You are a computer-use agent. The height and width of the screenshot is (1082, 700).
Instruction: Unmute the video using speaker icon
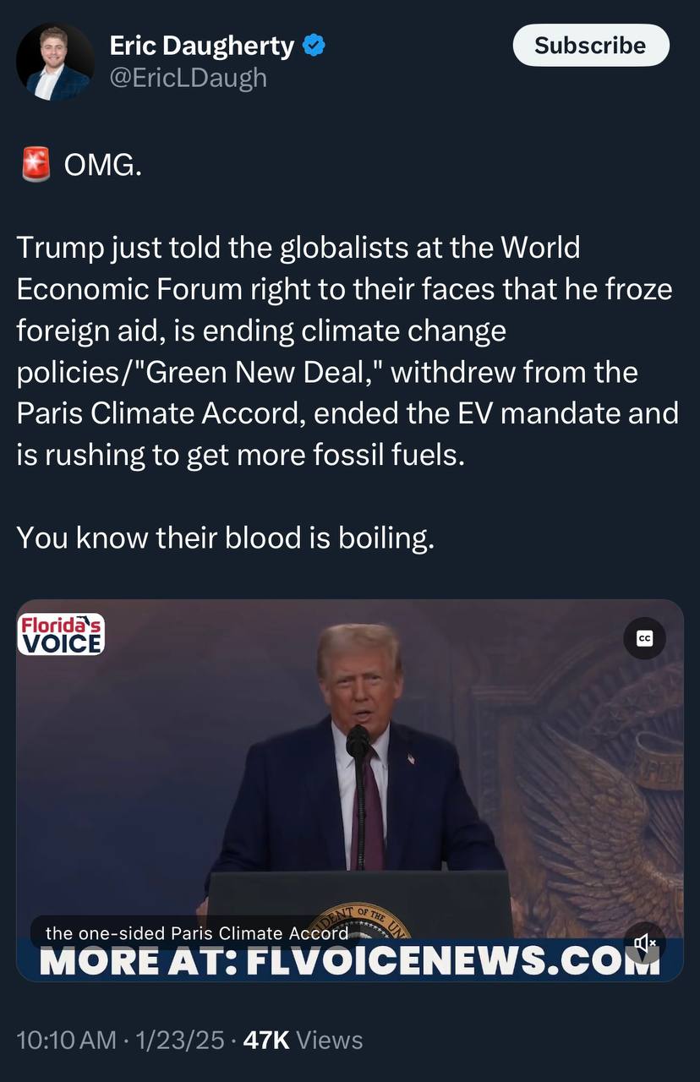pos(645,942)
